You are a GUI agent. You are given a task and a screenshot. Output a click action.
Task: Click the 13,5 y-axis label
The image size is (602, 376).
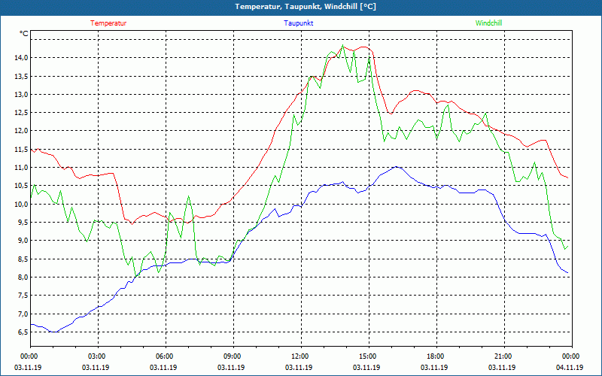click(x=21, y=76)
